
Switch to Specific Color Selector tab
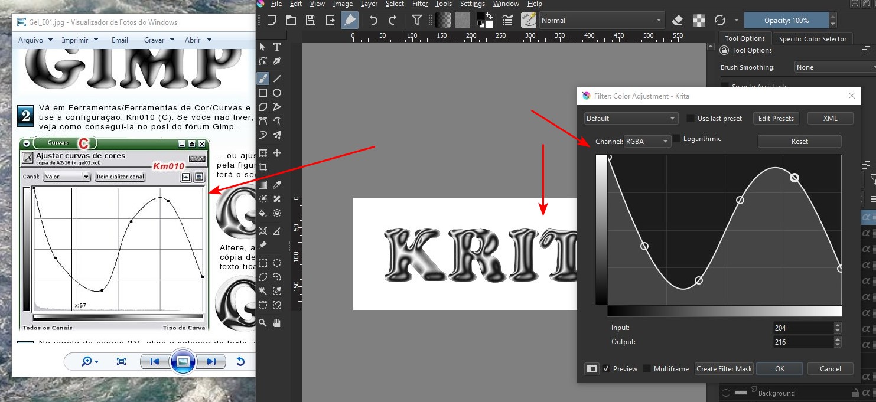(812, 39)
